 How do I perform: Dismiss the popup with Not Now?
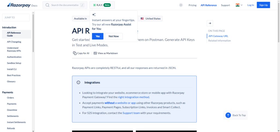113,36
